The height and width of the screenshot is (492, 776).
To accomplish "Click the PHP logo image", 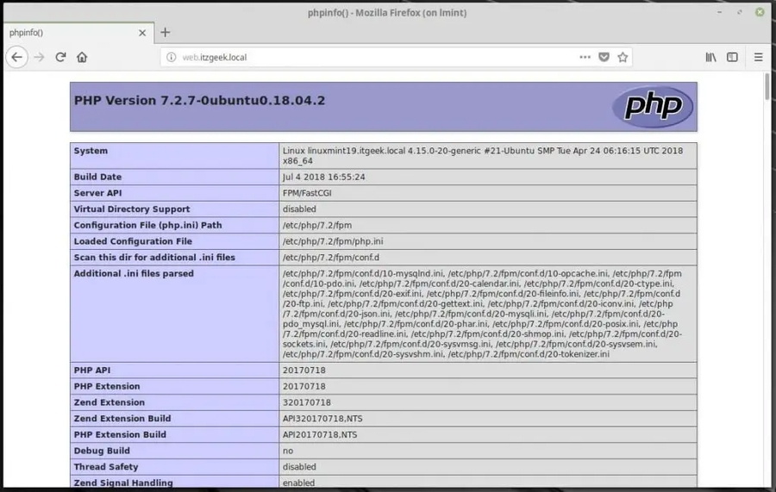I will (653, 107).
